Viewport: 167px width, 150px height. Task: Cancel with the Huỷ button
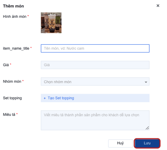point(120,143)
